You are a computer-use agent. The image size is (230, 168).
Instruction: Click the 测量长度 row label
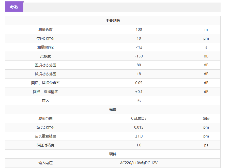pos(45,29)
